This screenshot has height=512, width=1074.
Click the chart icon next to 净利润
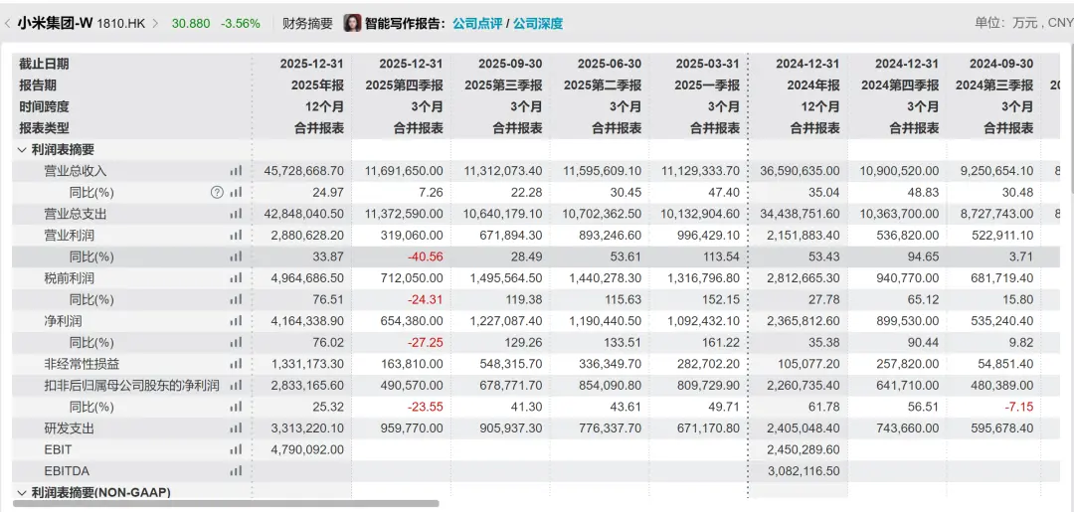click(x=236, y=321)
